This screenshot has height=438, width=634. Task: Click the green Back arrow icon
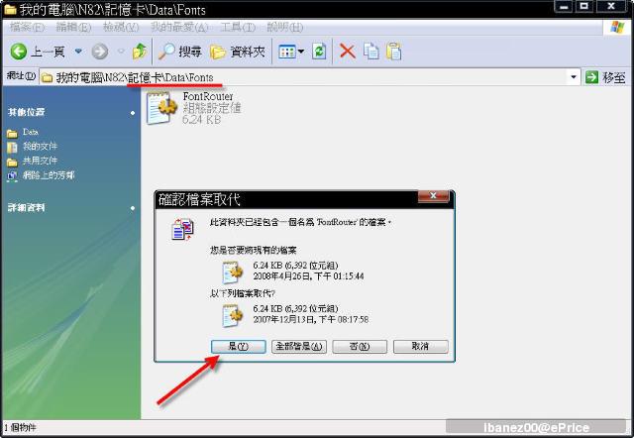tap(18, 52)
